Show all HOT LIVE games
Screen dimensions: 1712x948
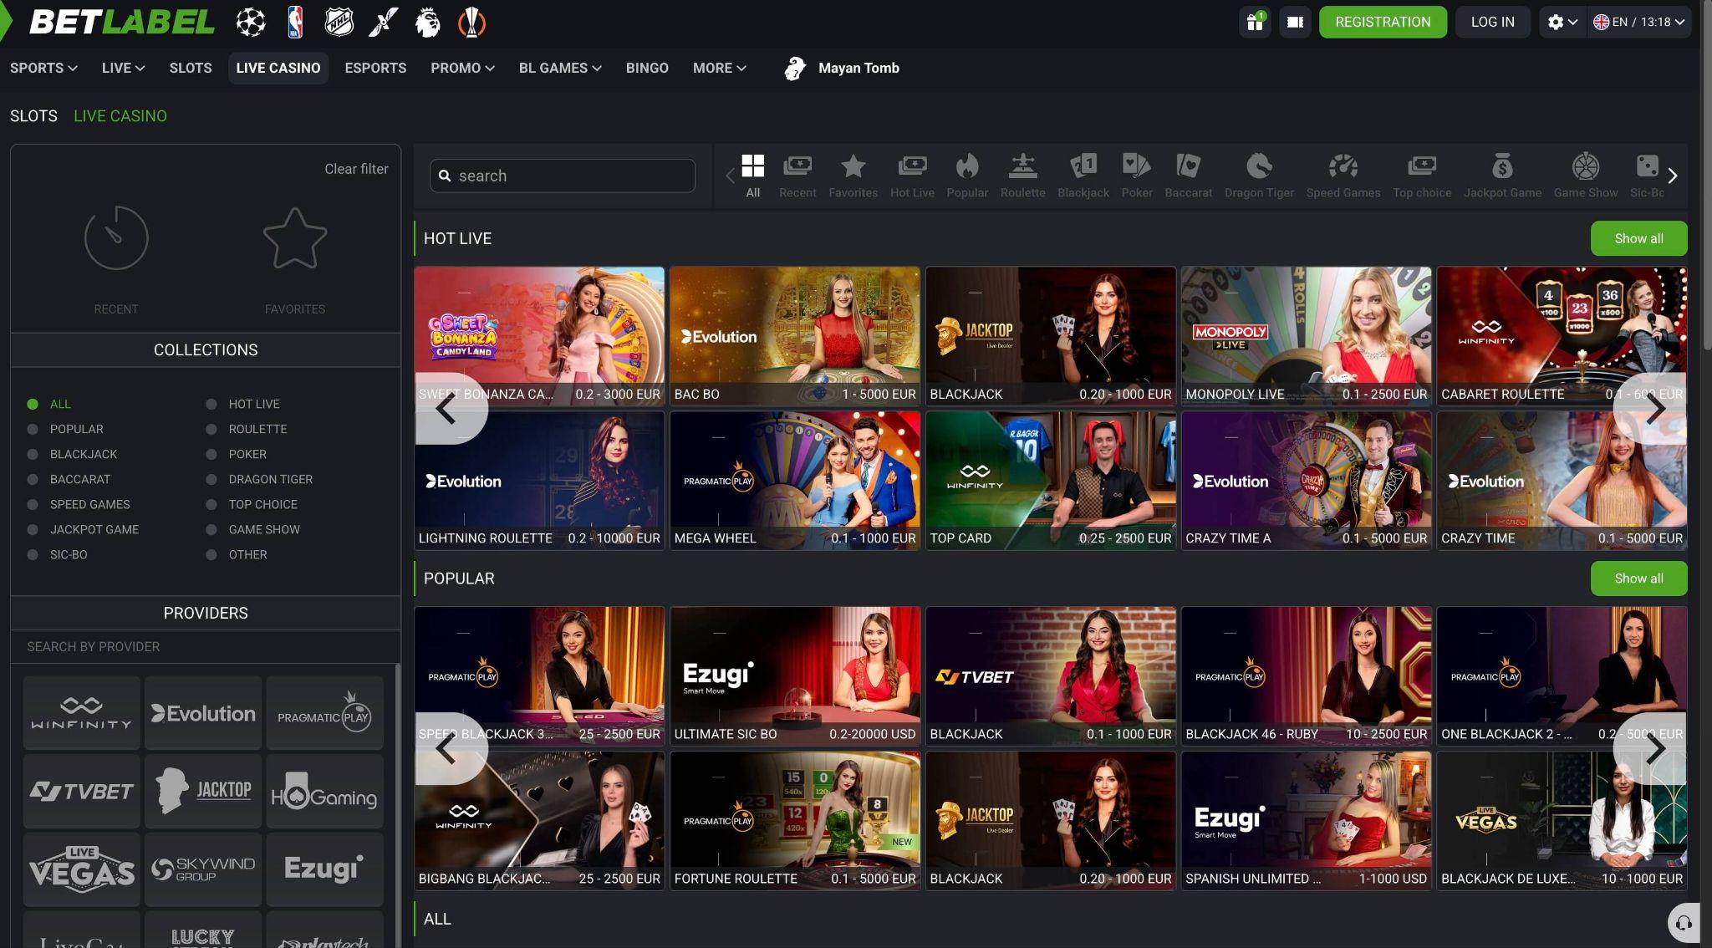(1638, 238)
